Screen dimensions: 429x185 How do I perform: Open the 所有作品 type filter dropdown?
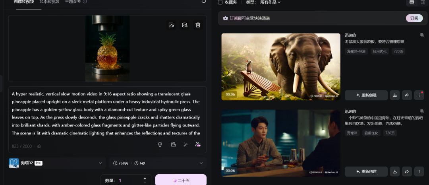point(271,2)
